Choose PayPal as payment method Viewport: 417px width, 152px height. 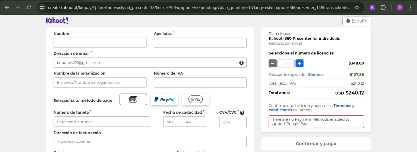coord(164,99)
